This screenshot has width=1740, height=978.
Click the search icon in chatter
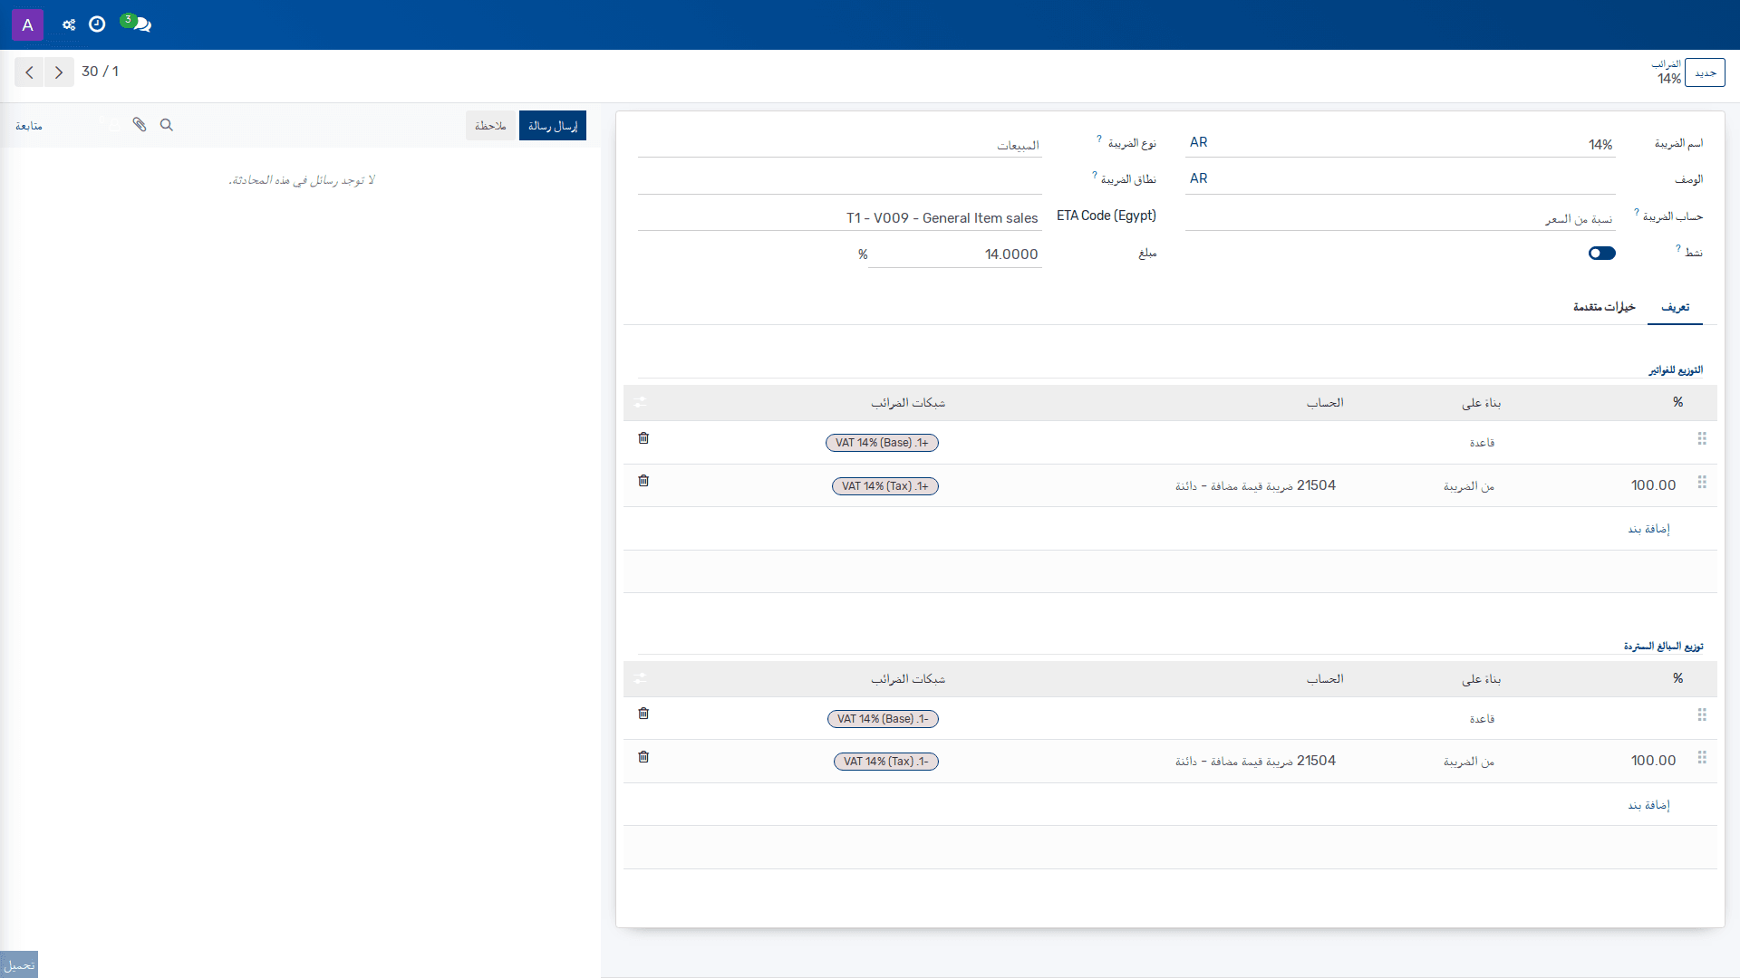point(167,125)
